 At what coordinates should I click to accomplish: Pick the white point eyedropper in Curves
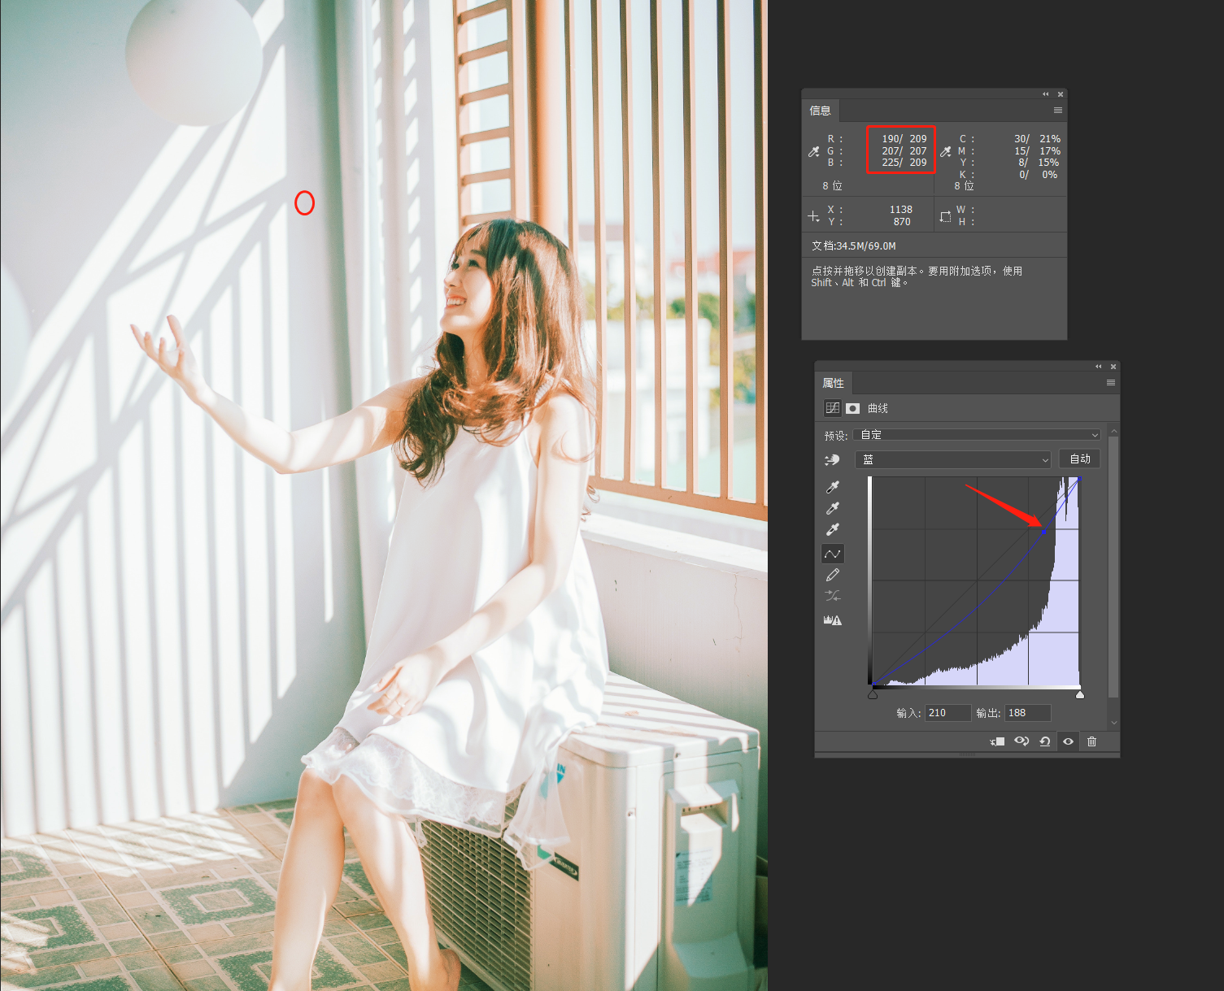tap(832, 529)
